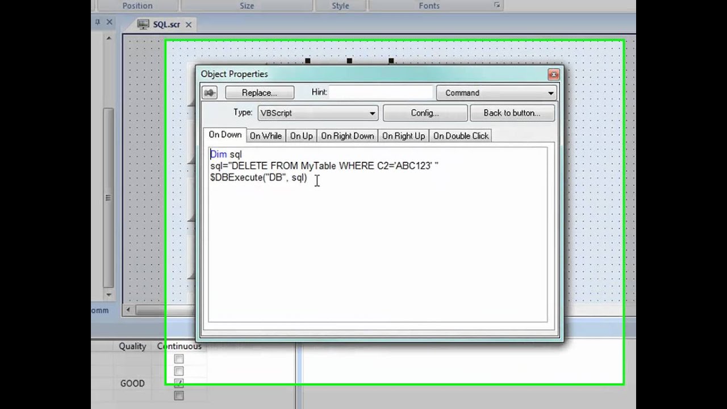Open the Fonts group dialog launcher
Image resolution: width=727 pixels, height=409 pixels.
coord(497,5)
